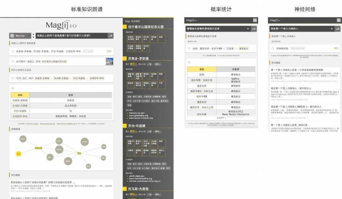
Task: Open the user icon in the middle Magi header
Action: click(x=255, y=20)
